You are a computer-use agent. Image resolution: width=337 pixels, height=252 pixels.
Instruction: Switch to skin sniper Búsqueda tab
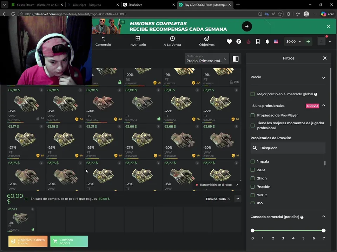pyautogui.click(x=93, y=5)
